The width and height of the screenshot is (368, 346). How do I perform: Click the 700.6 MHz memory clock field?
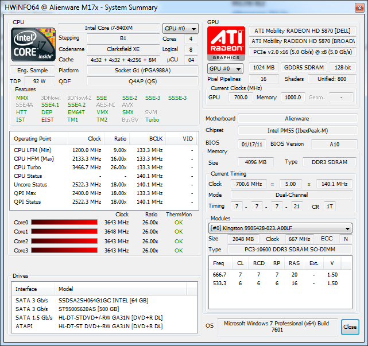click(x=249, y=184)
